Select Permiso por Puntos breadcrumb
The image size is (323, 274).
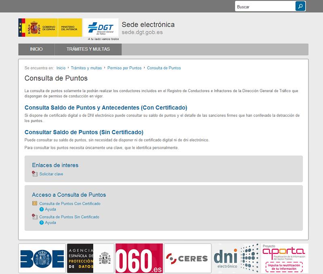pyautogui.click(x=124, y=68)
